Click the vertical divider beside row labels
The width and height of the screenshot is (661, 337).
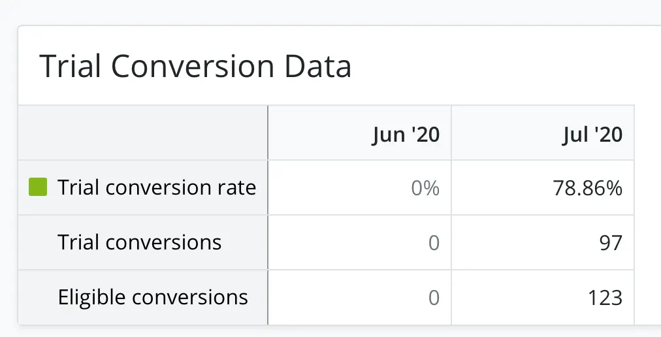point(268,216)
